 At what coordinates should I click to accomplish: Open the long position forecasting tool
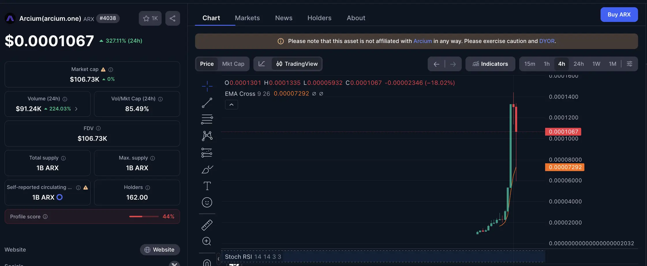207,152
